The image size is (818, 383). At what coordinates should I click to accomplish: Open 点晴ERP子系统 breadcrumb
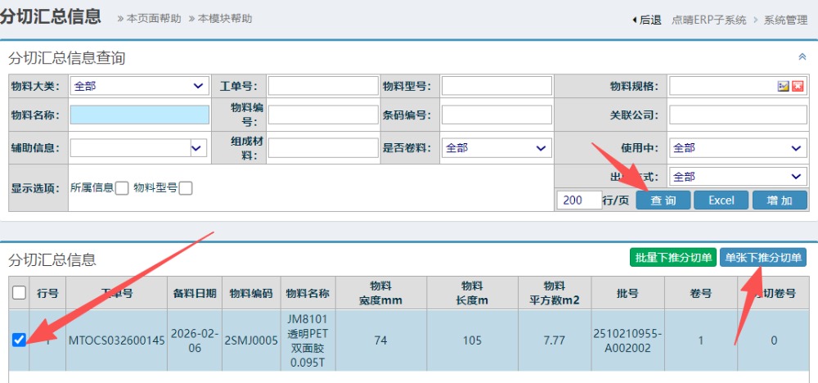pyautogui.click(x=708, y=20)
